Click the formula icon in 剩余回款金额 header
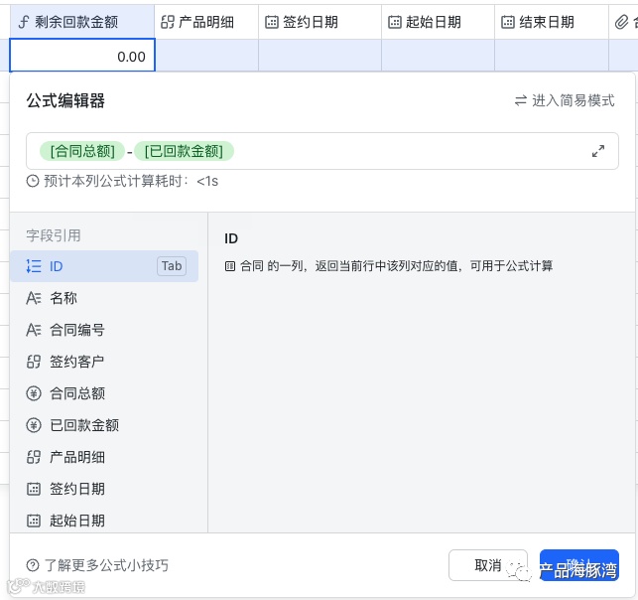 pos(24,22)
